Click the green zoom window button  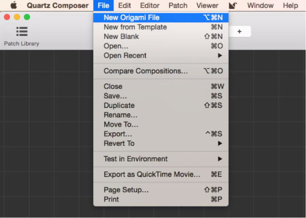[x=27, y=17]
